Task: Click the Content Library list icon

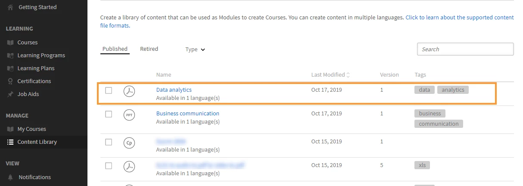Action: 10,142
